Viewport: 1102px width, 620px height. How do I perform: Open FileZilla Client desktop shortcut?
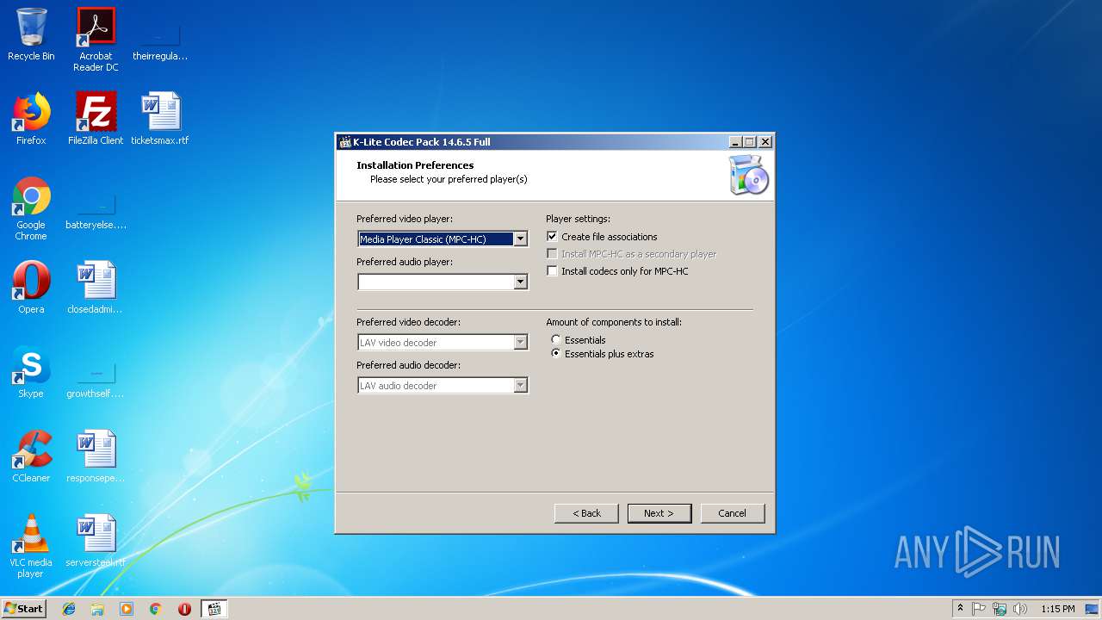[96, 119]
